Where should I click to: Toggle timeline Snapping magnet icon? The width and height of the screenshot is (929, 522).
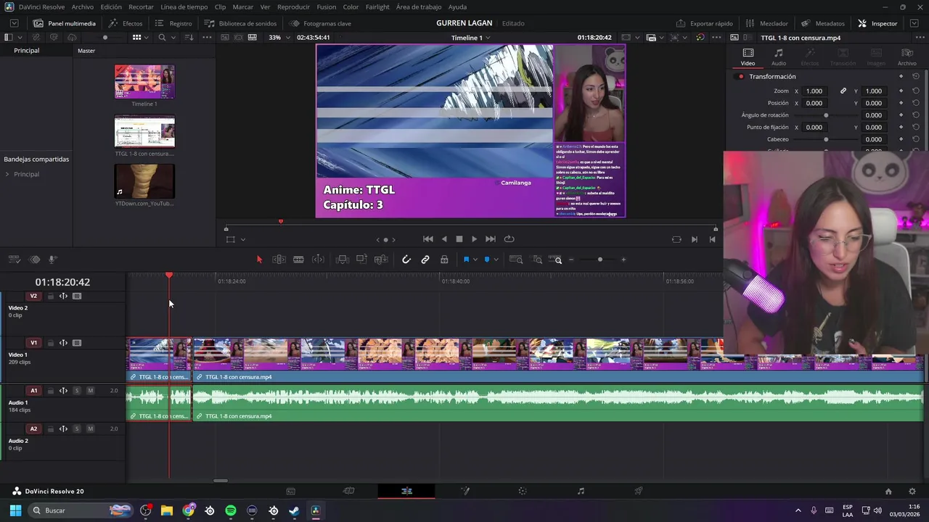pos(406,260)
